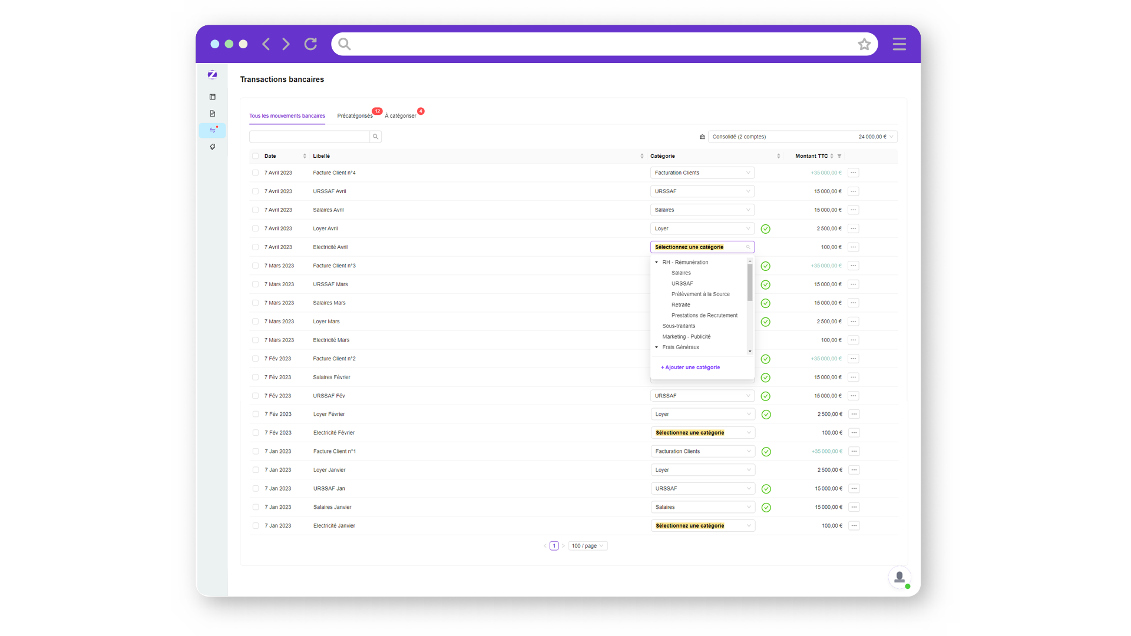Select Salaires in the open category list
1131x636 pixels.
pyautogui.click(x=681, y=273)
